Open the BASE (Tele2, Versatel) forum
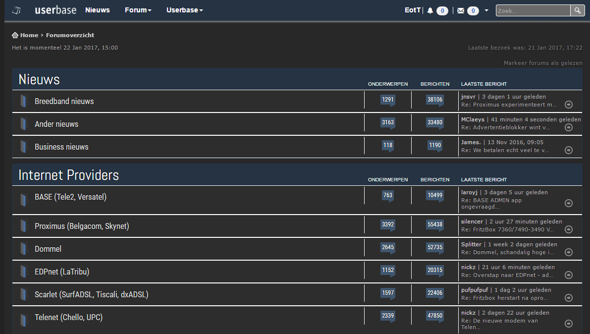This screenshot has width=590, height=334. point(71,197)
